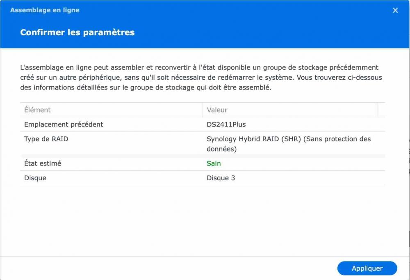Select the Emplacement précédent row label
The image size is (410, 280).
pyautogui.click(x=64, y=124)
